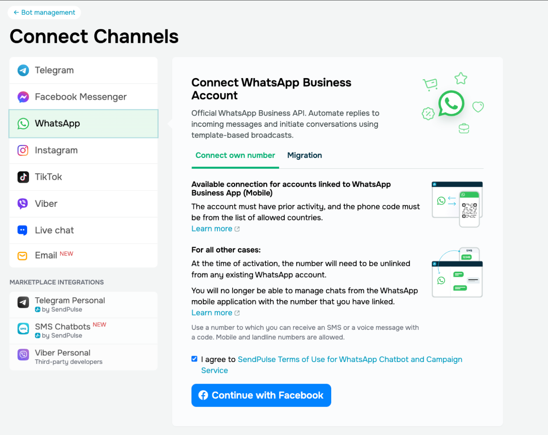Open the TikTok channel
Viewport: 548px width, 435px height.
click(x=84, y=177)
